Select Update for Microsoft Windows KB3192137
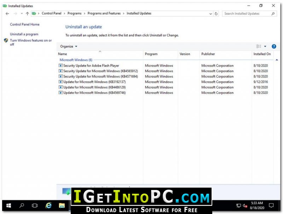This screenshot has height=214, width=283. click(165, 82)
